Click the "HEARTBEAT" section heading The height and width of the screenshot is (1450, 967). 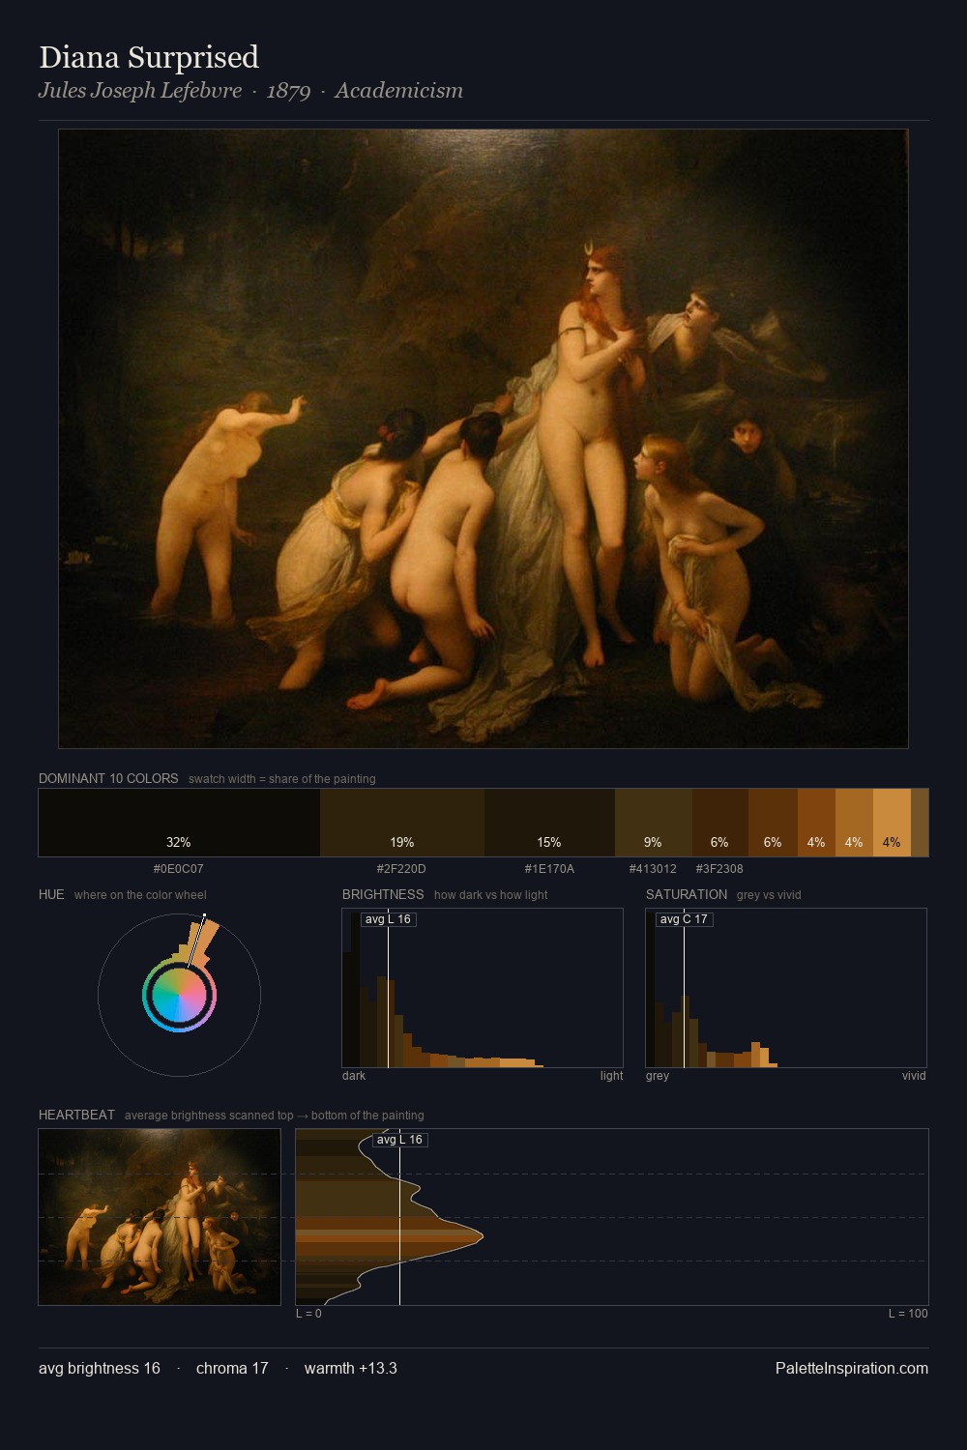coord(76,1115)
